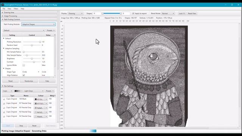Click the Shapes minimum input field

pos(97,14)
